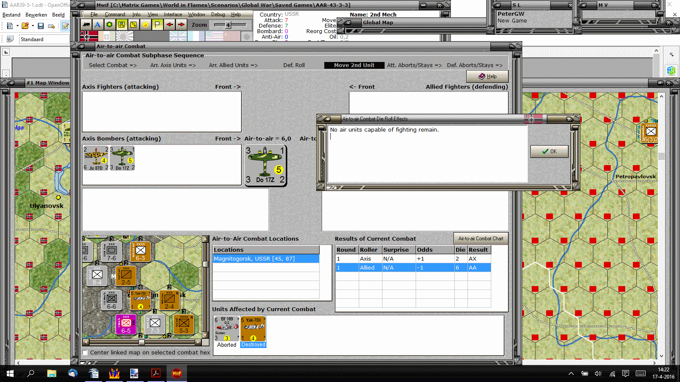Click the mini map horizontal scrollbar thumb
Image resolution: width=680 pixels, height=382 pixels.
click(x=142, y=342)
